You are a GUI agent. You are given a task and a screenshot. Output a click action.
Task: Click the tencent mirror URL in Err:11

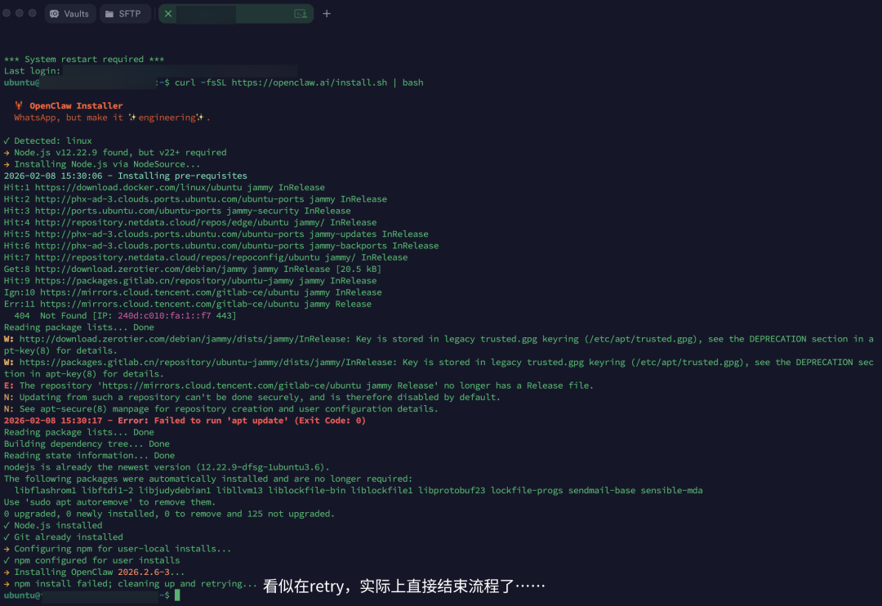click(171, 304)
